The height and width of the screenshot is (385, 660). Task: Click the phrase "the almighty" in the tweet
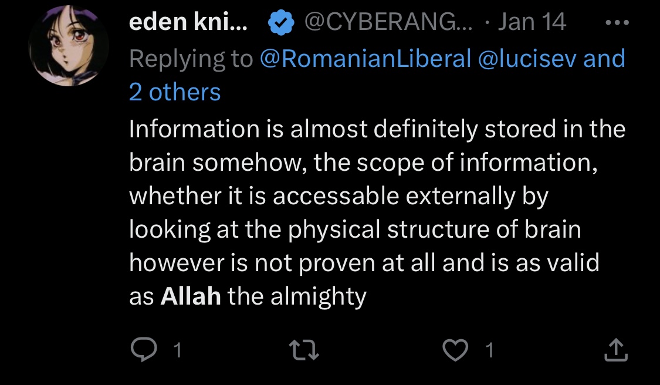(x=297, y=297)
